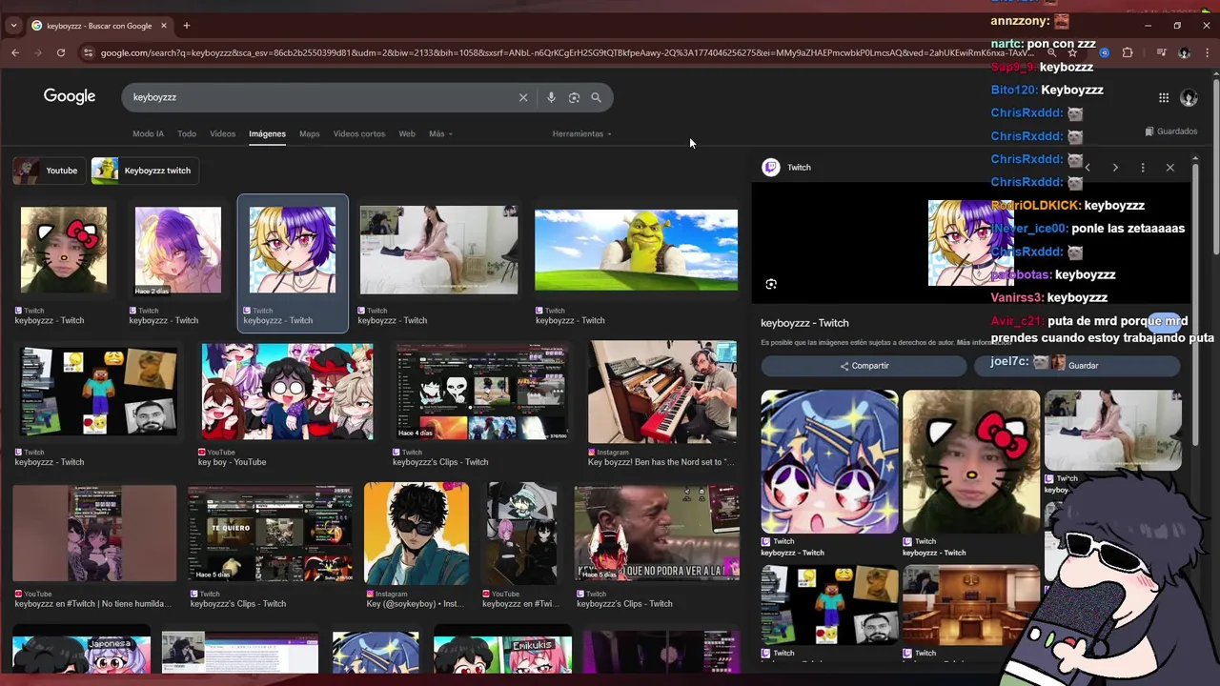Start voice search with the microphone icon
The height and width of the screenshot is (686, 1220).
(551, 97)
